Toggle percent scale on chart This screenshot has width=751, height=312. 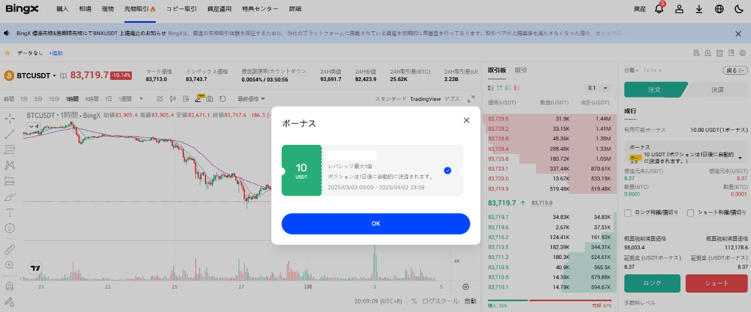tap(414, 301)
